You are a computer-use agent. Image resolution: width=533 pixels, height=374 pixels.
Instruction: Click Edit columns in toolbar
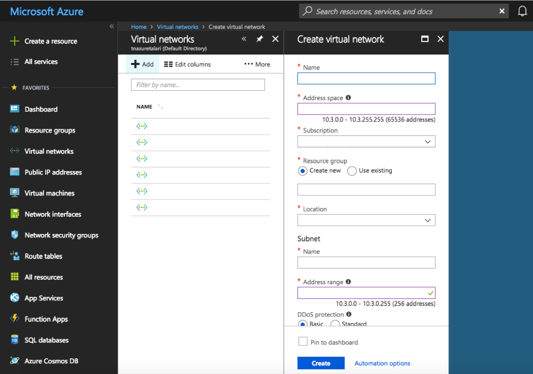click(187, 64)
